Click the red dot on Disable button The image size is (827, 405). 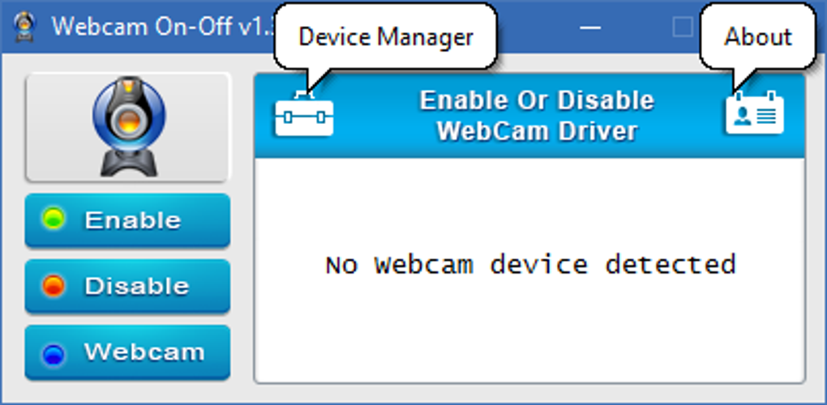tap(54, 286)
